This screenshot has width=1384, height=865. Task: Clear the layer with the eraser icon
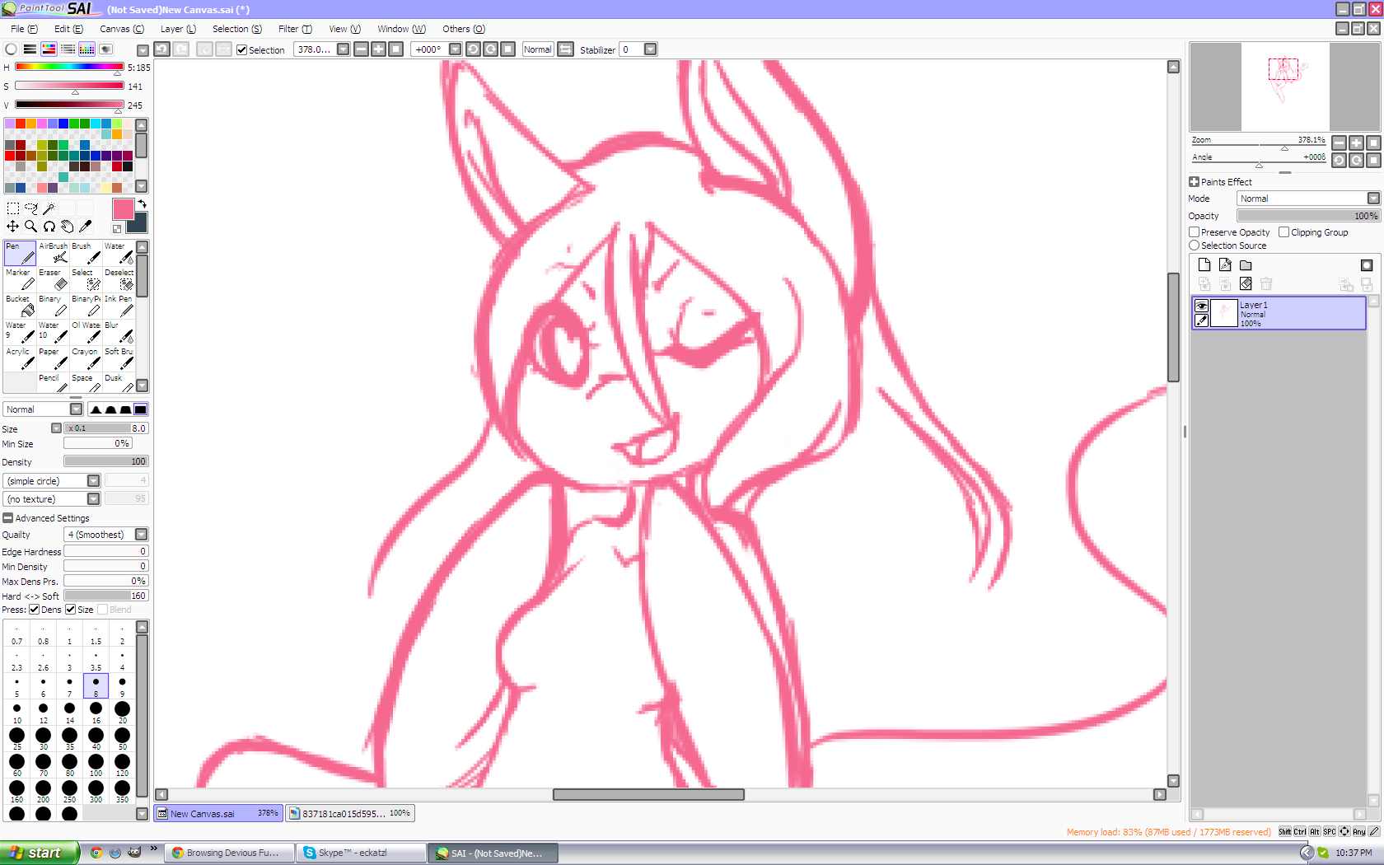pyautogui.click(x=1246, y=284)
